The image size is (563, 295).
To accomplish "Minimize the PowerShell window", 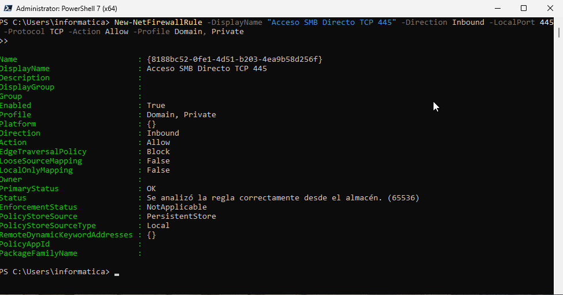I will pos(497,8).
